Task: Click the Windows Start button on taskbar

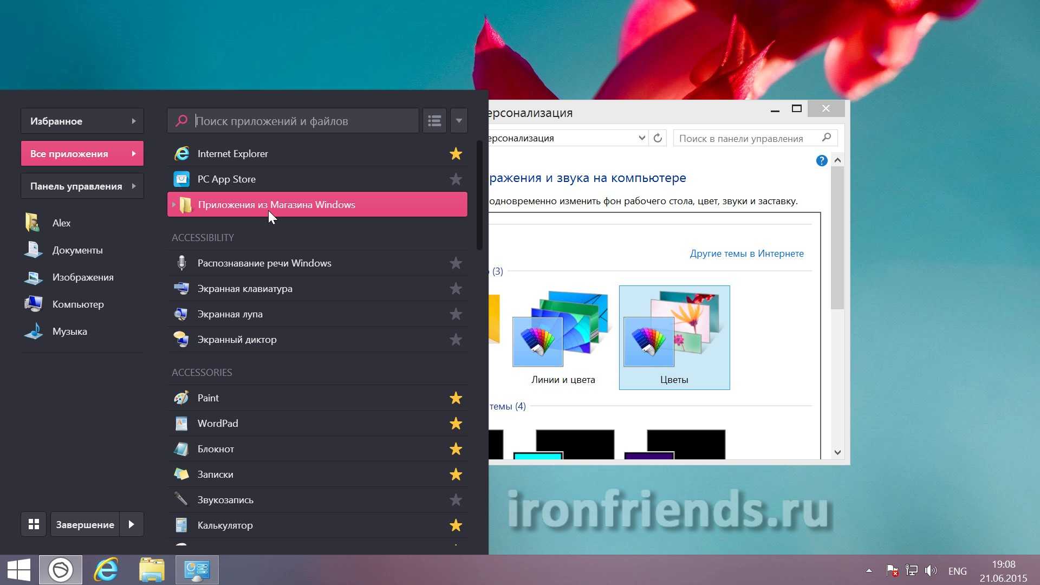Action: pos(19,570)
